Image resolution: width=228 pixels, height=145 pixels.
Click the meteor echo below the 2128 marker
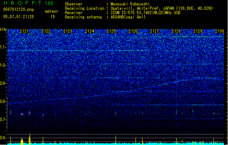tap(176, 112)
